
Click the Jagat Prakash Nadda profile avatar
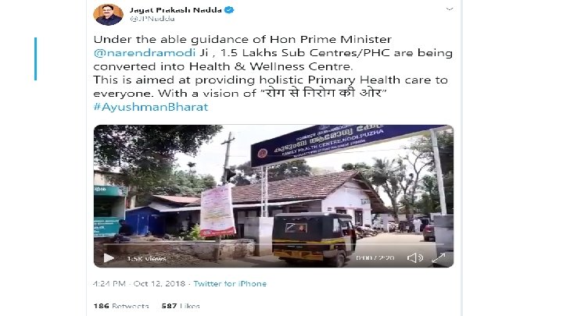coord(108,15)
